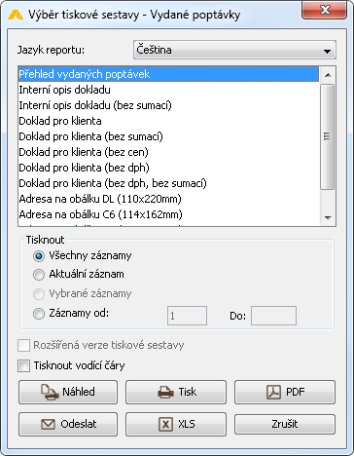
Task: Click the Zrušit button
Action: [285, 424]
